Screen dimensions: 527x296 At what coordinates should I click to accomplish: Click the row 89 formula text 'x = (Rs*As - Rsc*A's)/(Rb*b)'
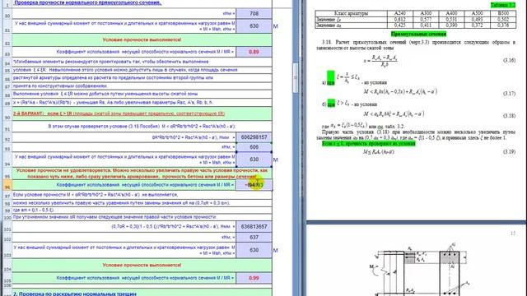(113, 102)
